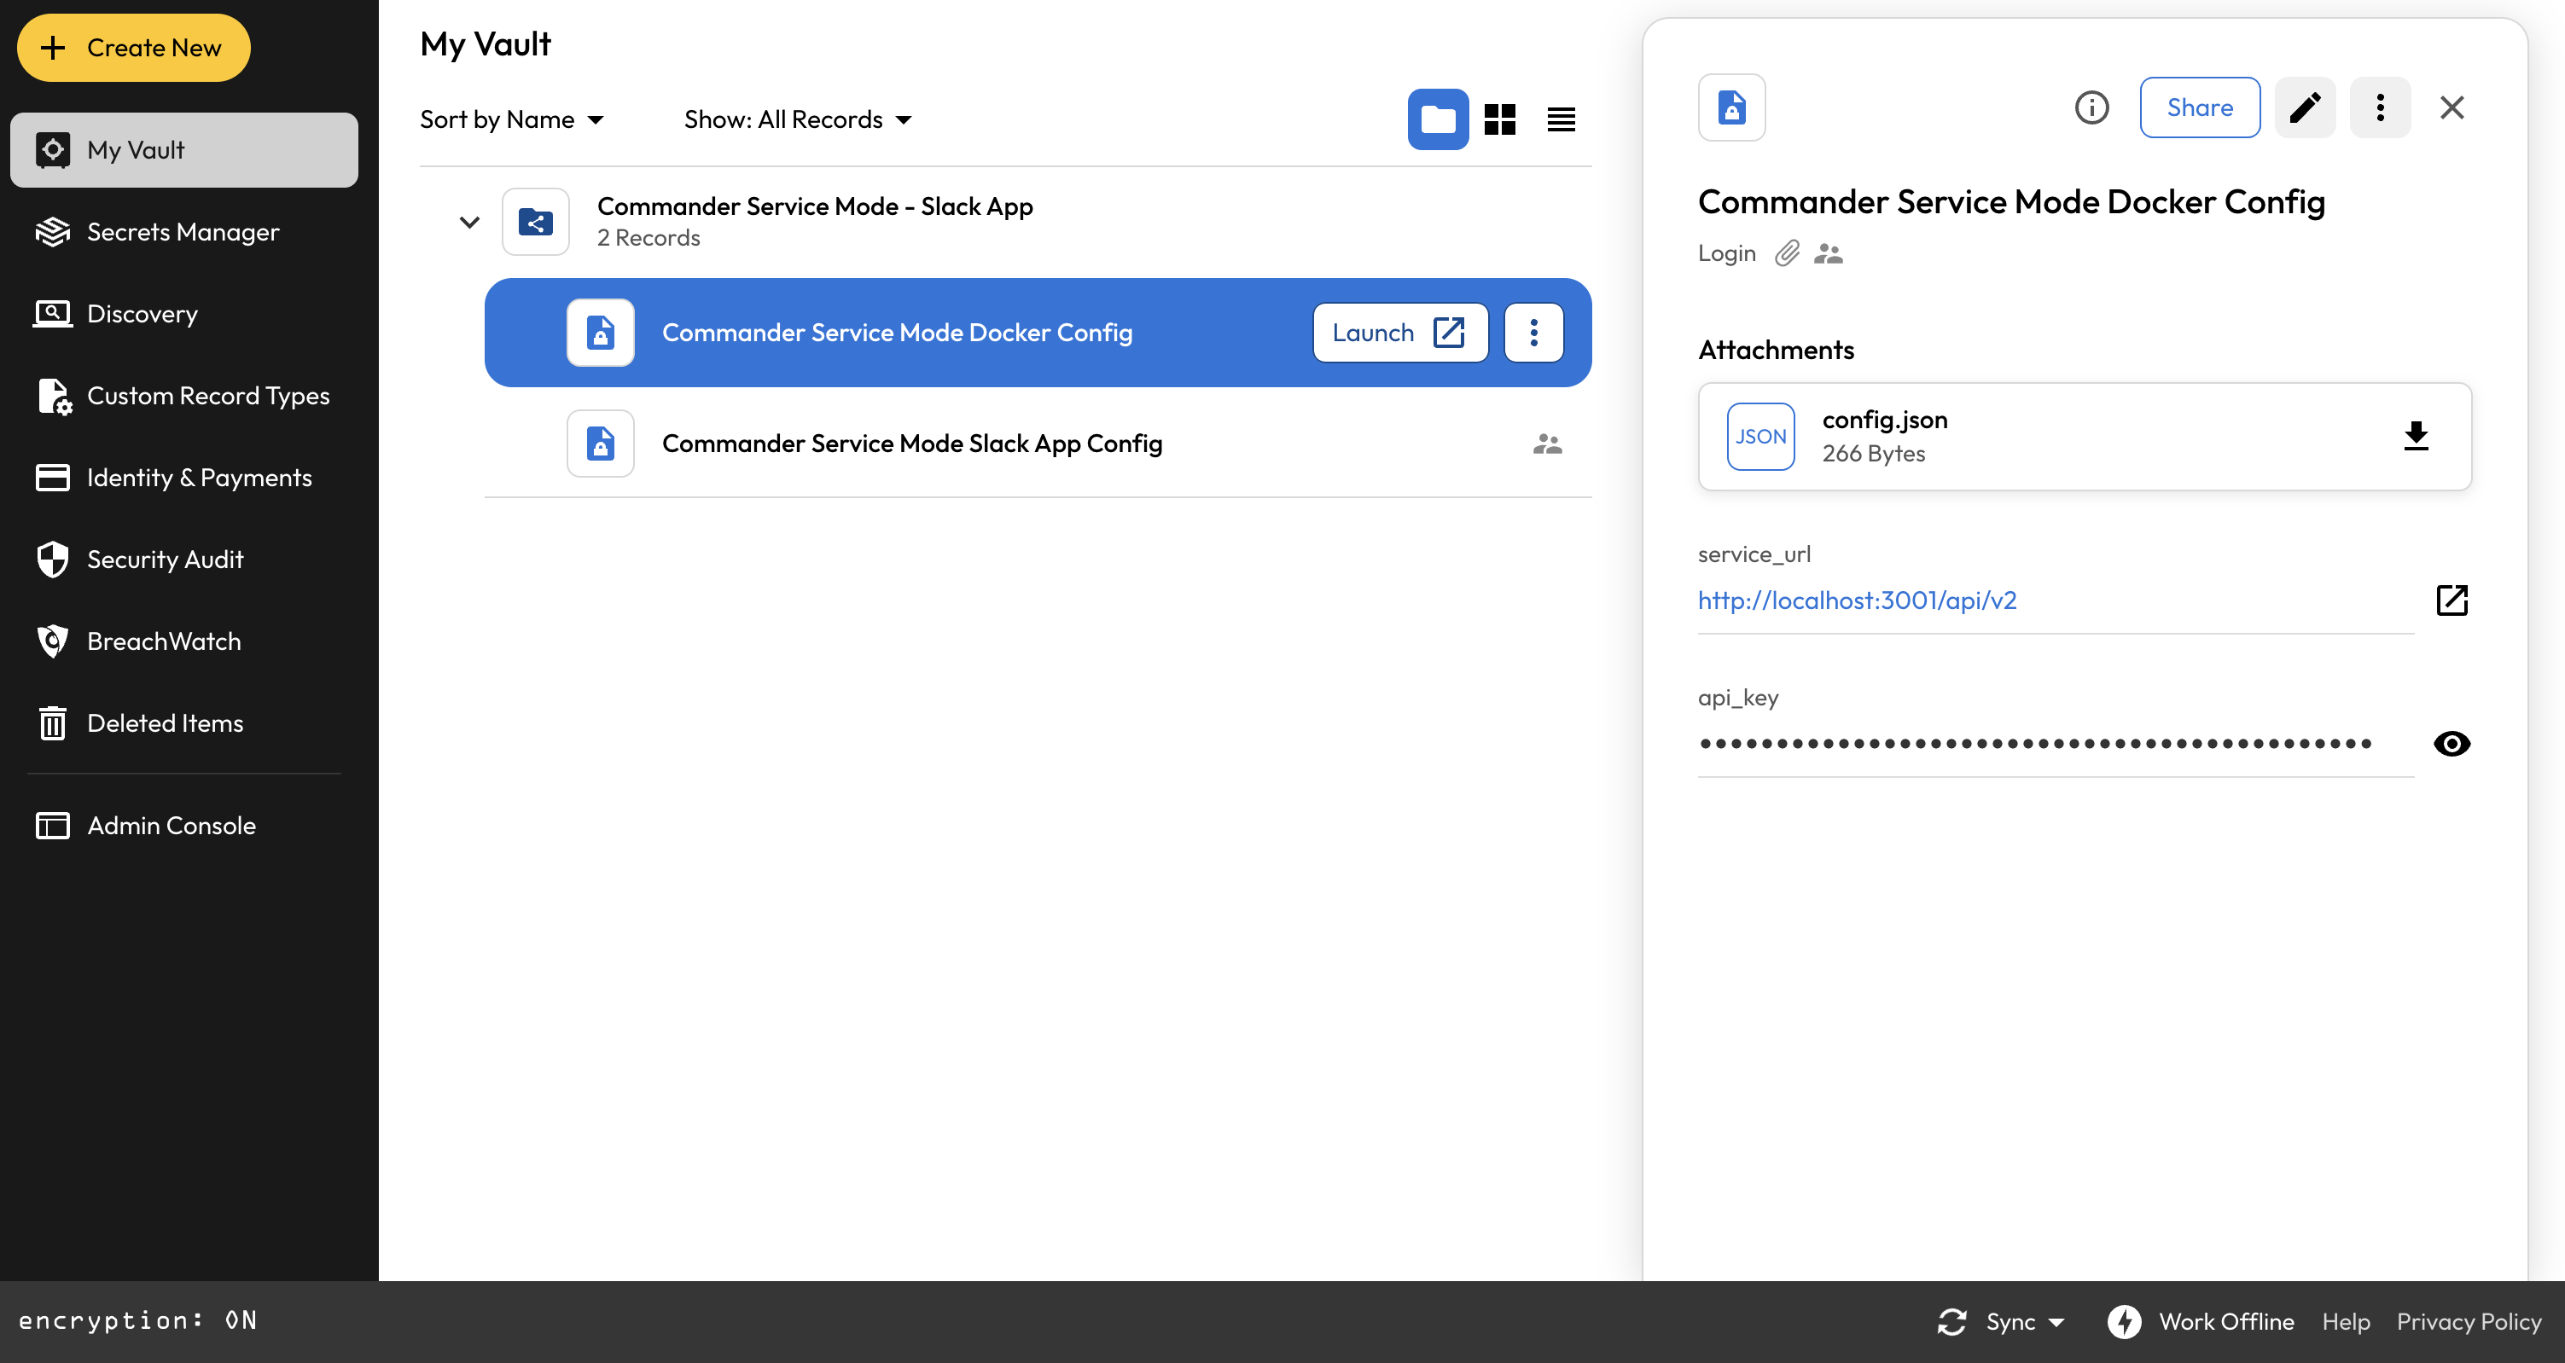Open detail panel three-dot options menu
Screen dimensions: 2565x1363
click(2380, 107)
